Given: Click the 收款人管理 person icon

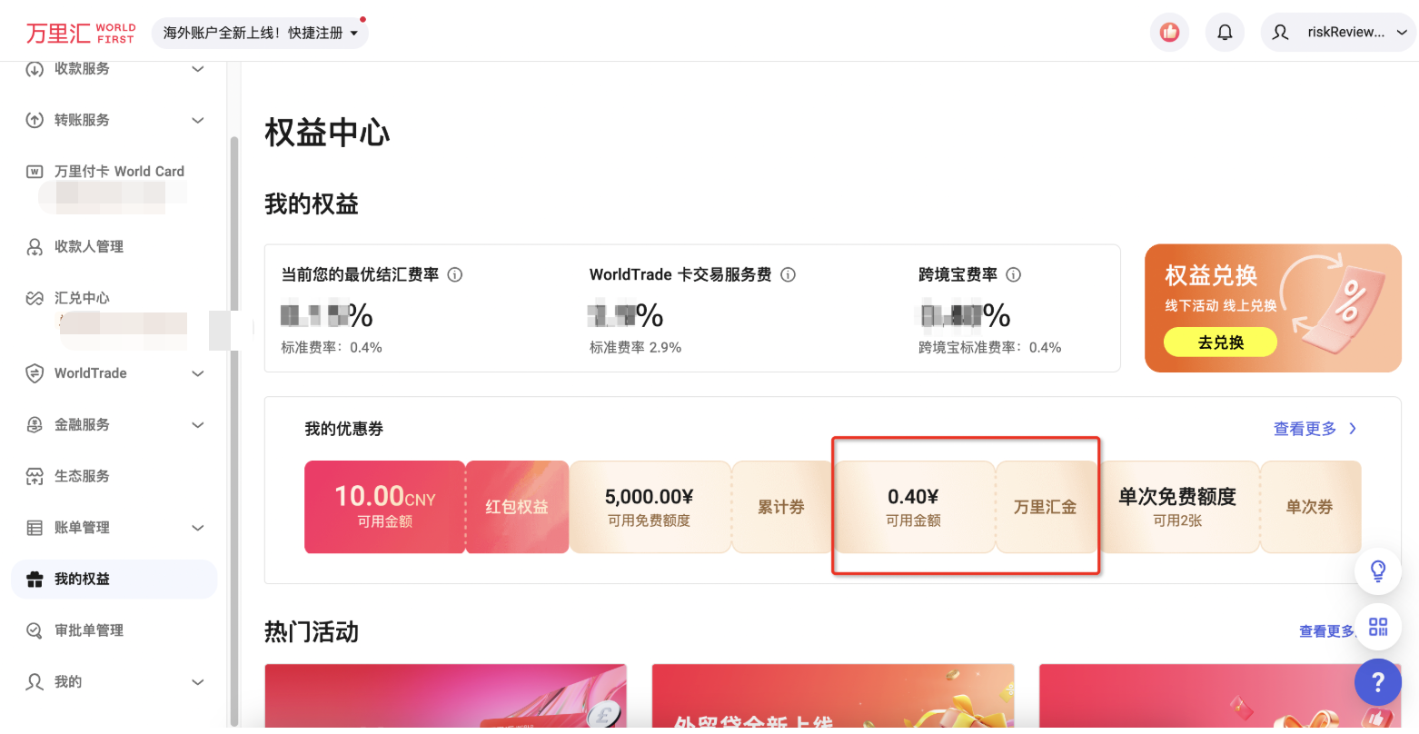Looking at the screenshot, I should click(35, 246).
